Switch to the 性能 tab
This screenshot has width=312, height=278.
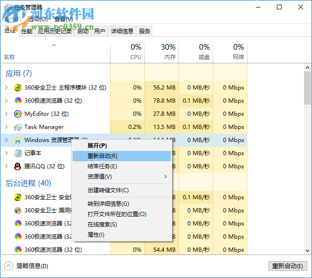27,31
